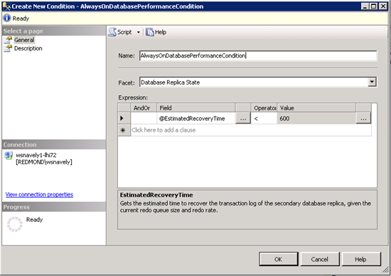The width and height of the screenshot is (391, 276).
Task: Click the Script toolbar icon
Action: pos(112,32)
